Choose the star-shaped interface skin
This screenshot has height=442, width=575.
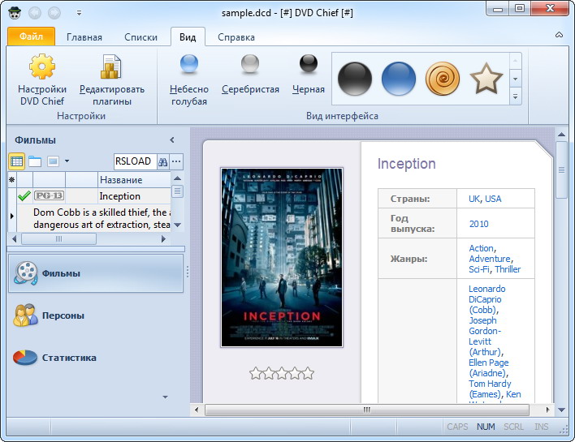pos(486,79)
